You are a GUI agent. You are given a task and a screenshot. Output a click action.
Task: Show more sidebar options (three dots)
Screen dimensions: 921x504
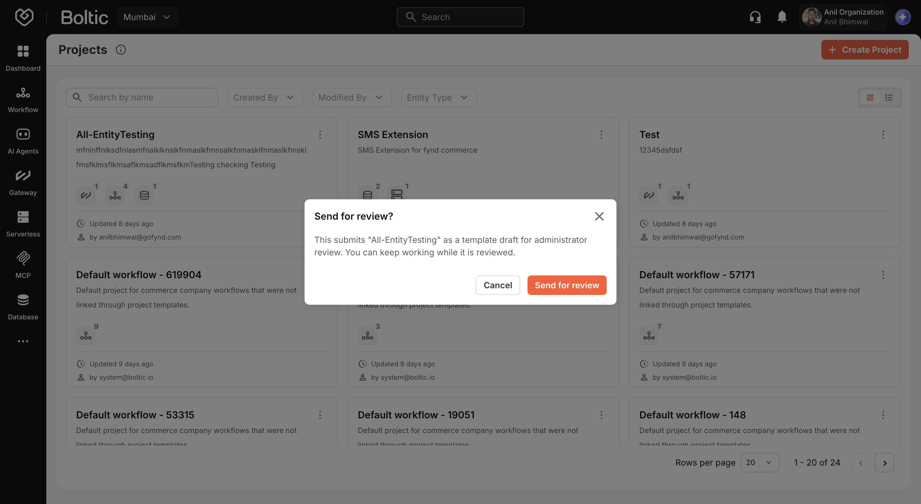(23, 341)
